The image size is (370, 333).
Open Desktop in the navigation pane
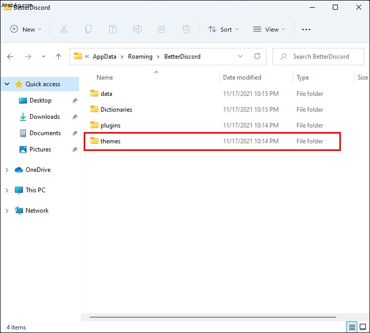point(40,100)
